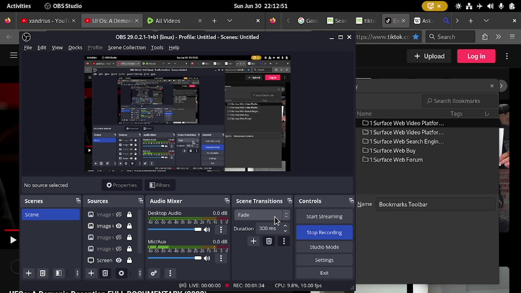The image size is (521, 293).
Task: Decrease transition duration with down arrow
Action: (285, 231)
